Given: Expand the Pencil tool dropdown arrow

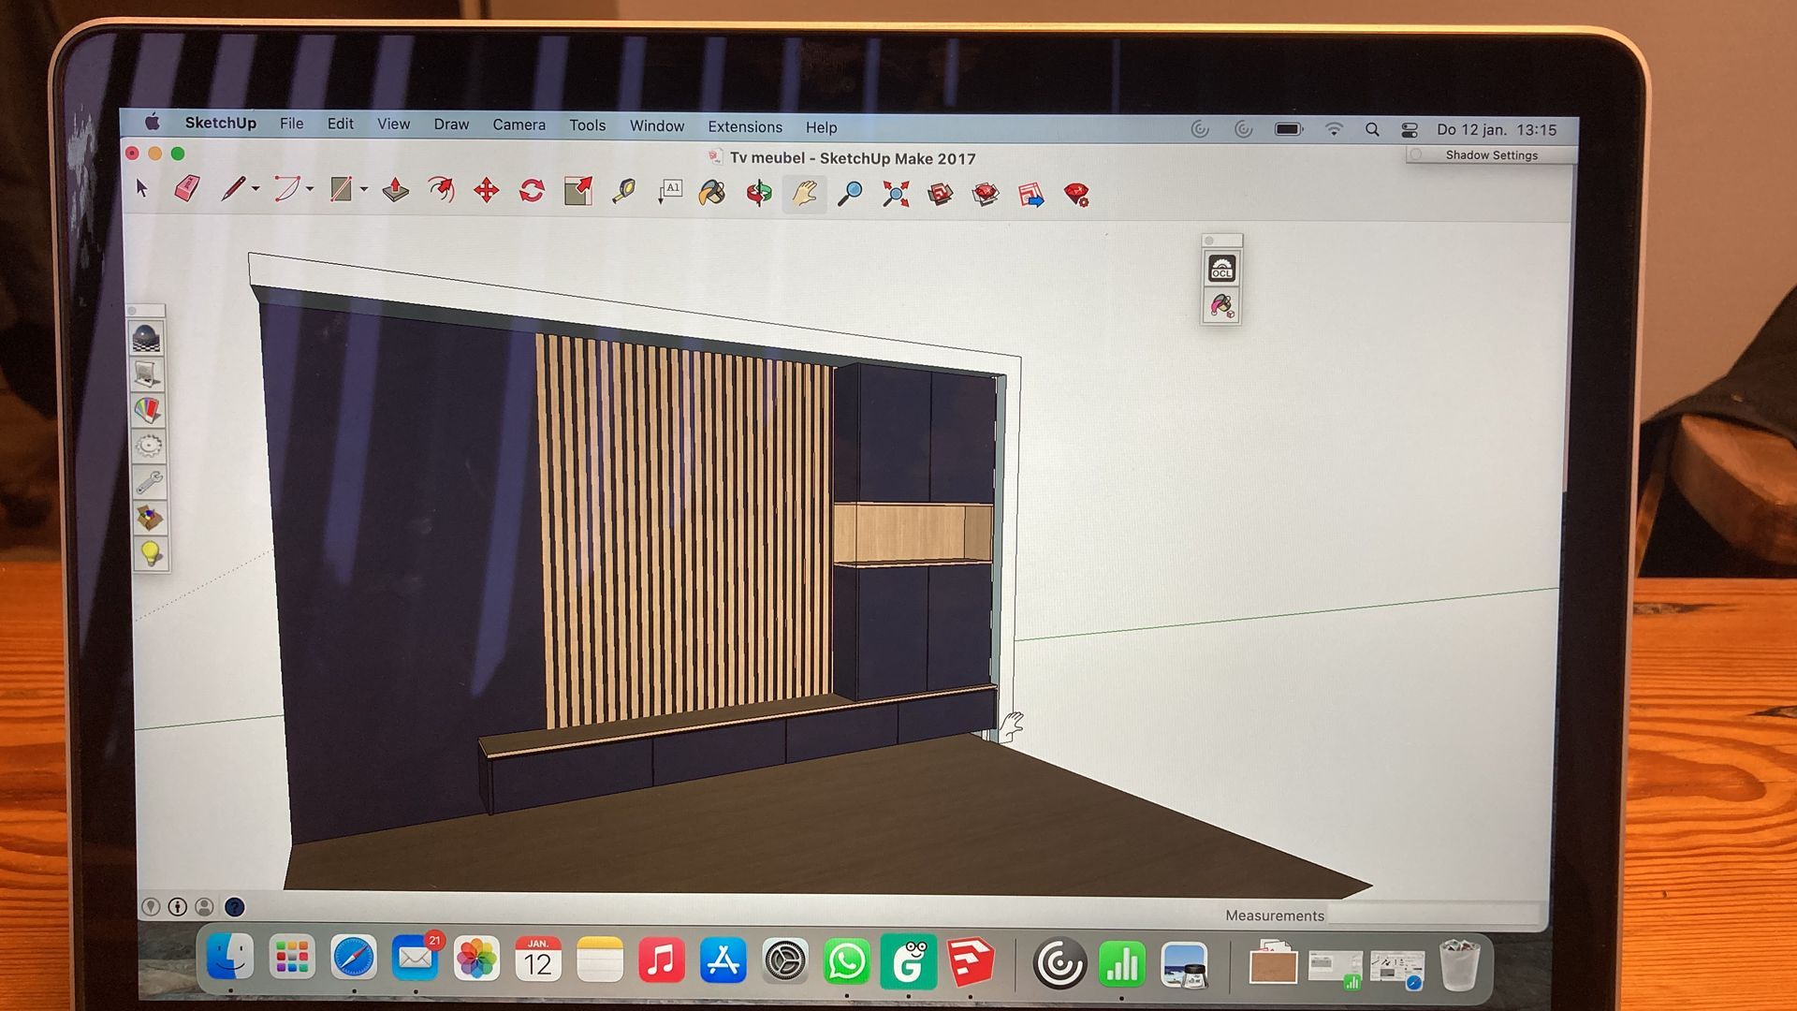Looking at the screenshot, I should tap(256, 190).
